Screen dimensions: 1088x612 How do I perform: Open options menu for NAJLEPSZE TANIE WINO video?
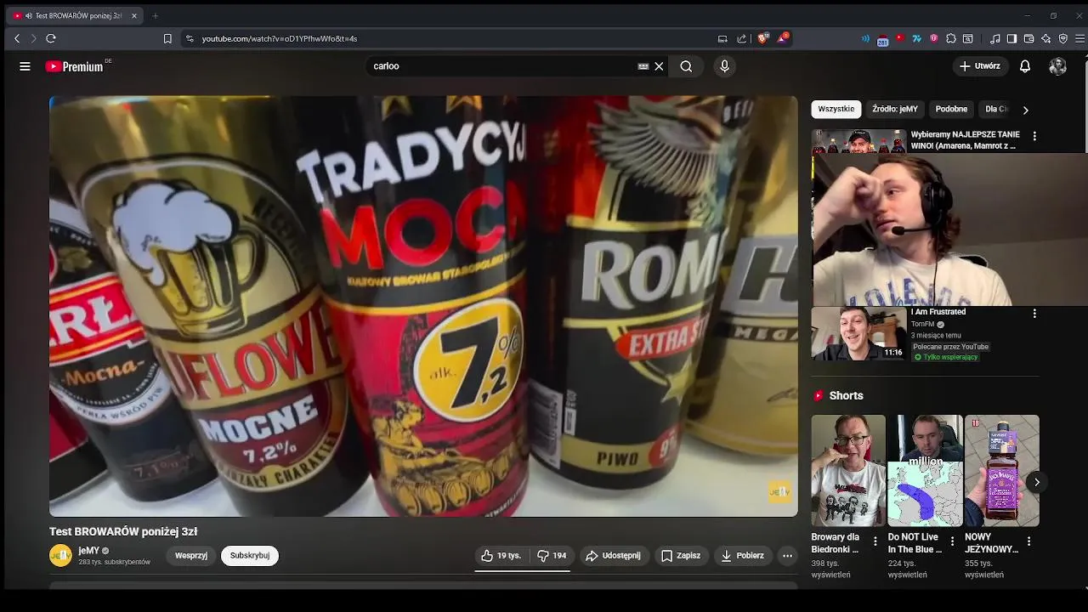click(1034, 136)
